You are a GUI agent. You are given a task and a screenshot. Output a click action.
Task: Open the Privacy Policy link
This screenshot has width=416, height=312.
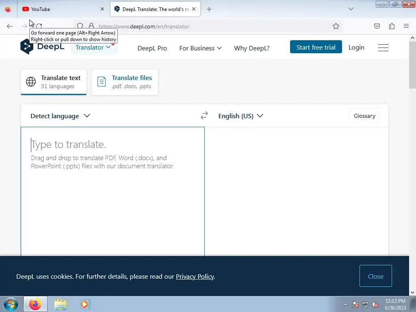195,276
